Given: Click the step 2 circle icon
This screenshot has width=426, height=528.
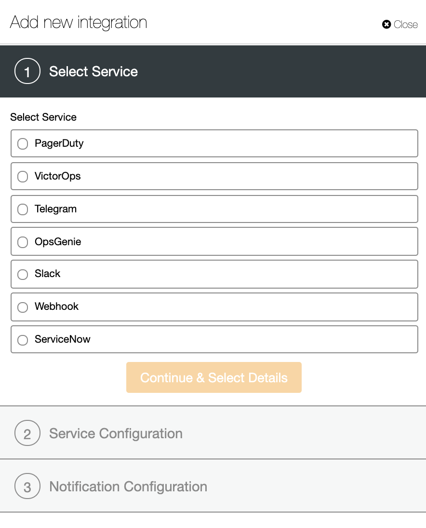Looking at the screenshot, I should pyautogui.click(x=27, y=433).
